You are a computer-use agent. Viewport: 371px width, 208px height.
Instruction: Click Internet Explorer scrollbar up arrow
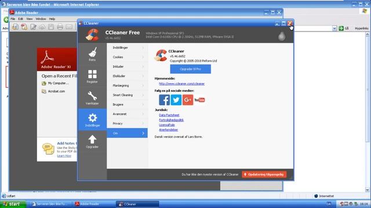coord(367,34)
